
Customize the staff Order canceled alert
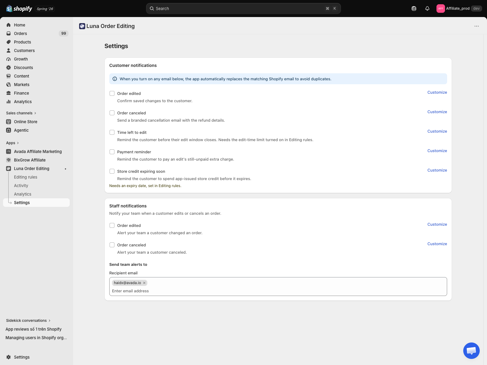pos(437,244)
